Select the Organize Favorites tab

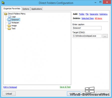[x=12, y=9]
